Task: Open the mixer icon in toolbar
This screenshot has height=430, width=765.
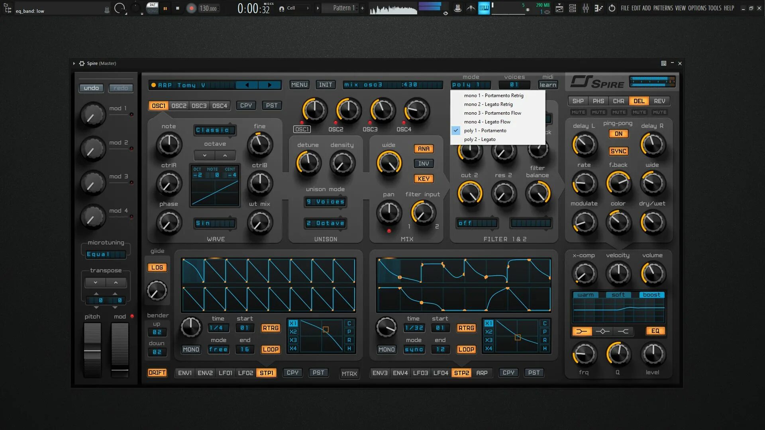Action: coord(586,8)
